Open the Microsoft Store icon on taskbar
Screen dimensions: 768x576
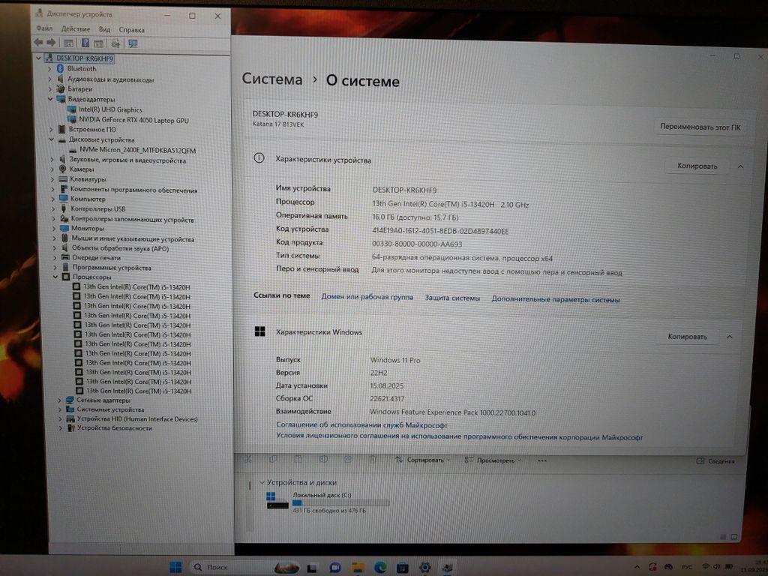[x=402, y=567]
